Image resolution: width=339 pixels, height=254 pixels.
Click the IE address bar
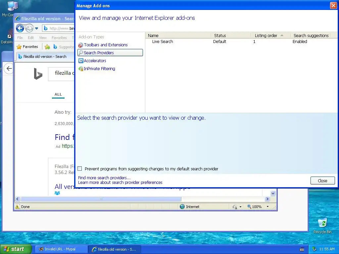[x=58, y=28]
